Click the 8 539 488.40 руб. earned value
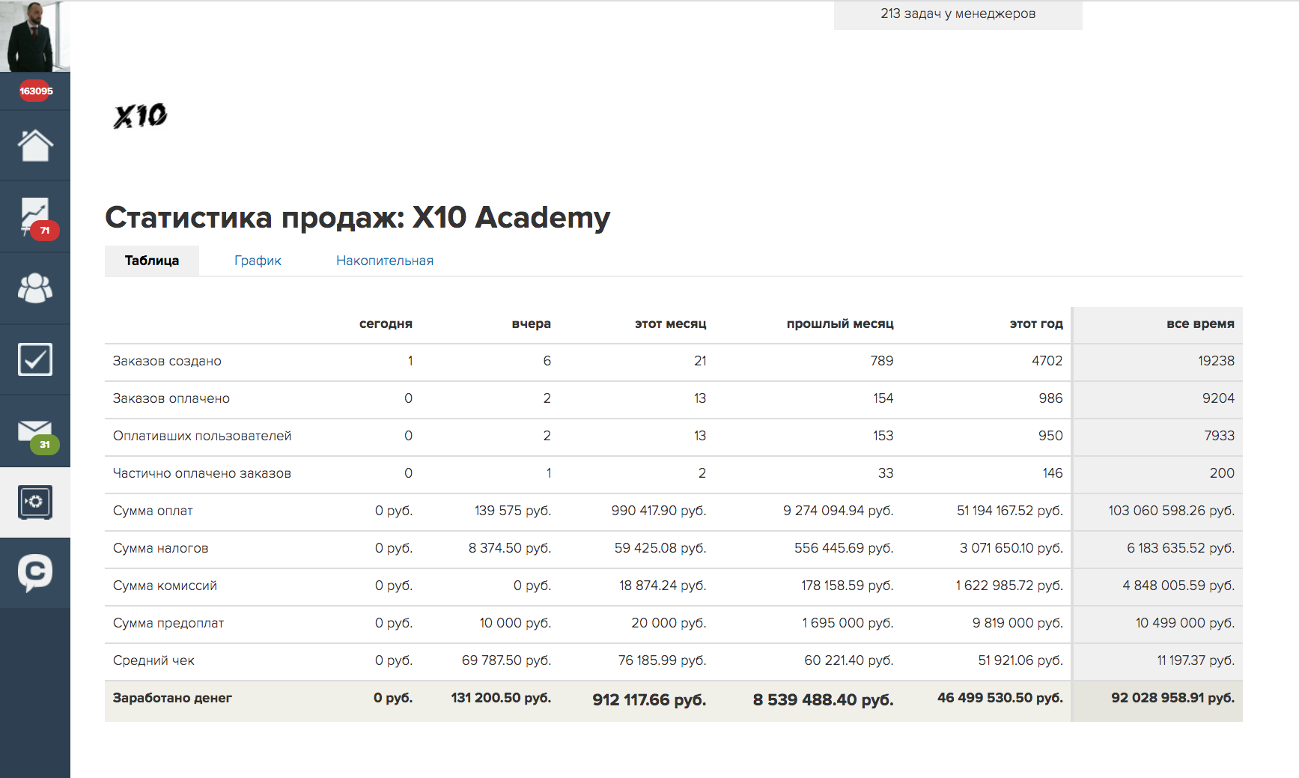The height and width of the screenshot is (778, 1299). tap(823, 700)
